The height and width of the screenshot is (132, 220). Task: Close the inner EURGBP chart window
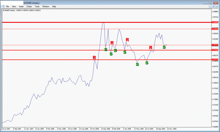point(217,7)
